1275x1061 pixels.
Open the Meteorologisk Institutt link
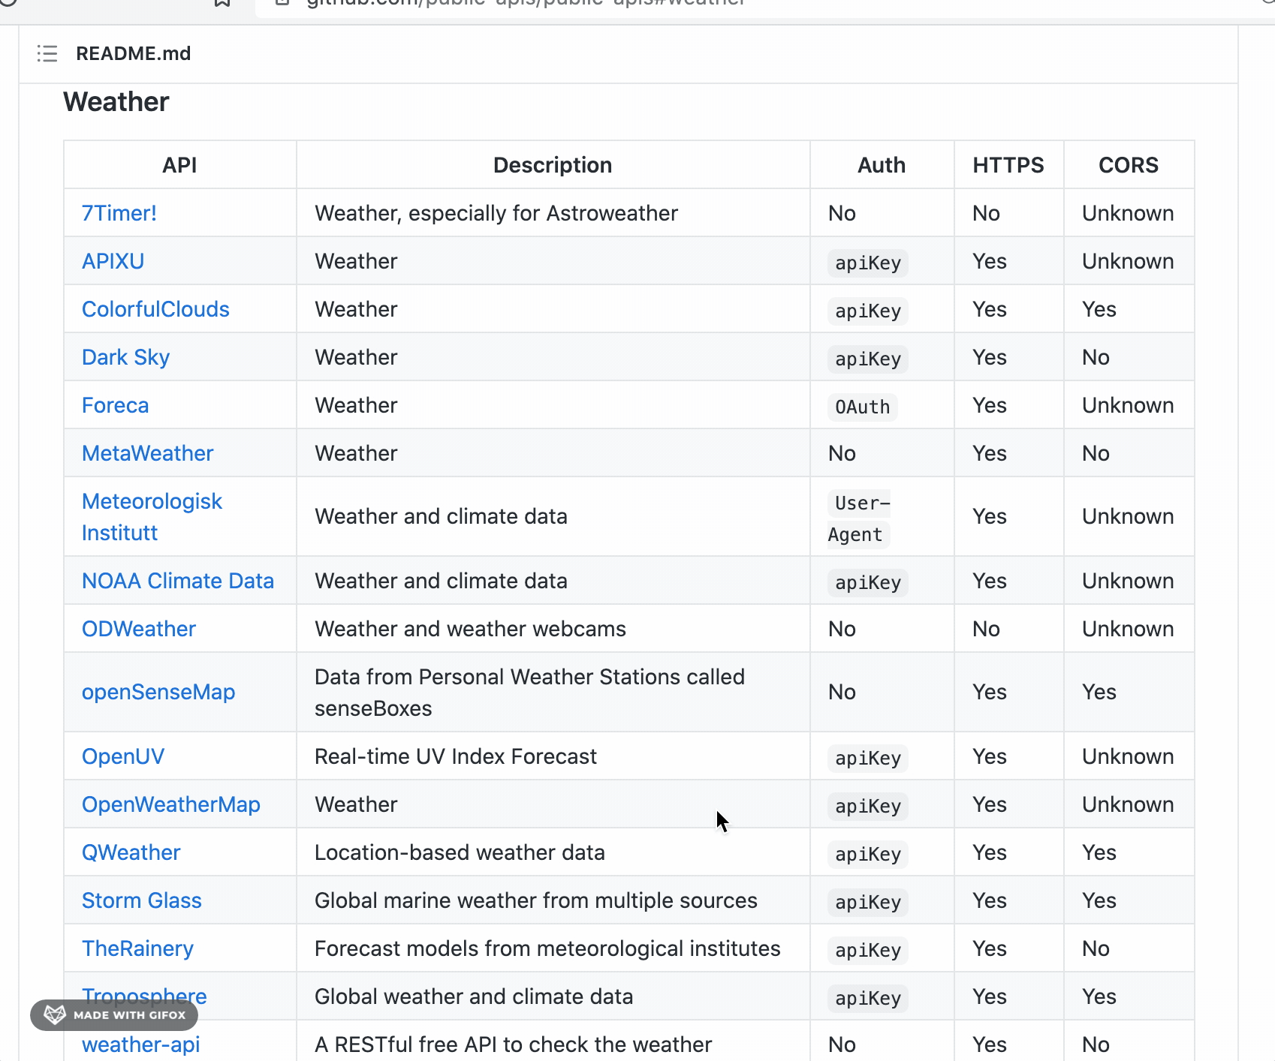tap(152, 517)
